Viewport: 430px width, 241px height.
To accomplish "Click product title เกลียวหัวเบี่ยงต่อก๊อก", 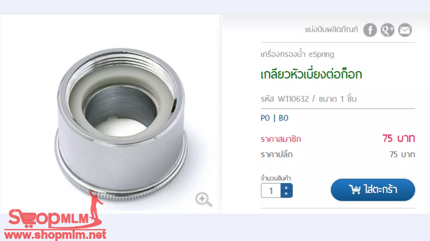I will pyautogui.click(x=311, y=74).
